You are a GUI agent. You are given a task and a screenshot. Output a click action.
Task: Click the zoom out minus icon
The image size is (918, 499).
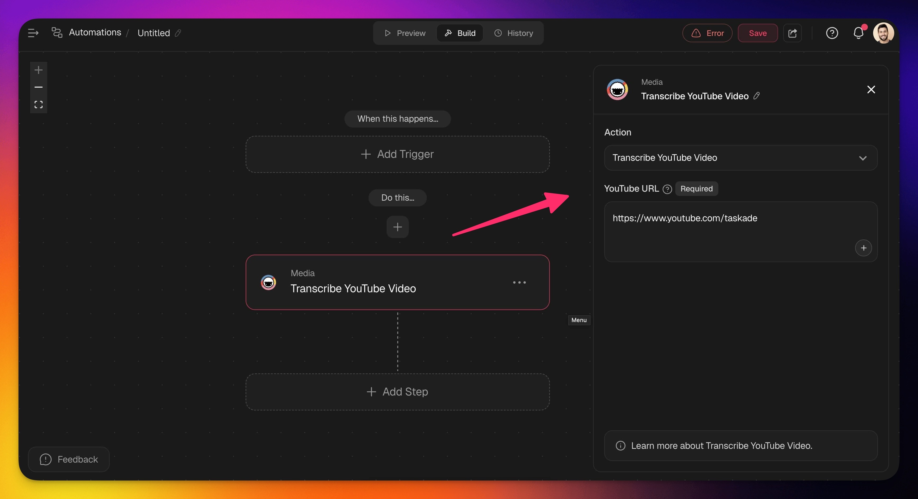pos(39,87)
